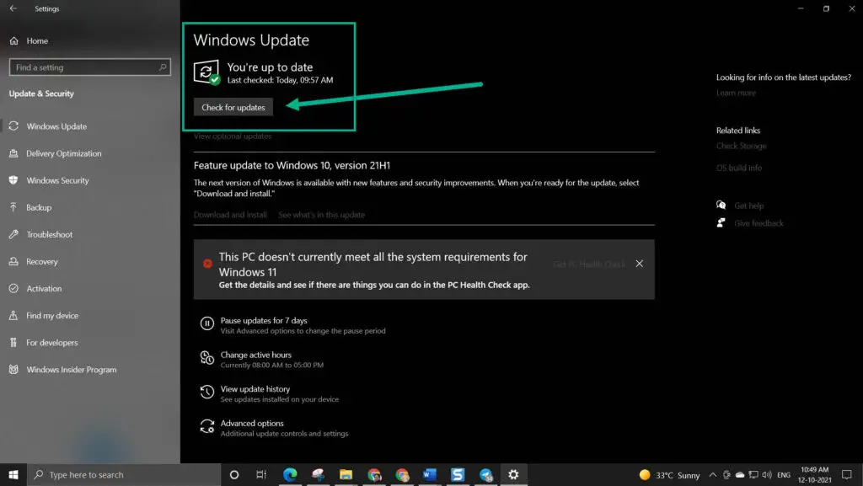The width and height of the screenshot is (863, 486).
Task: Open the OS build info link
Action: point(739,168)
